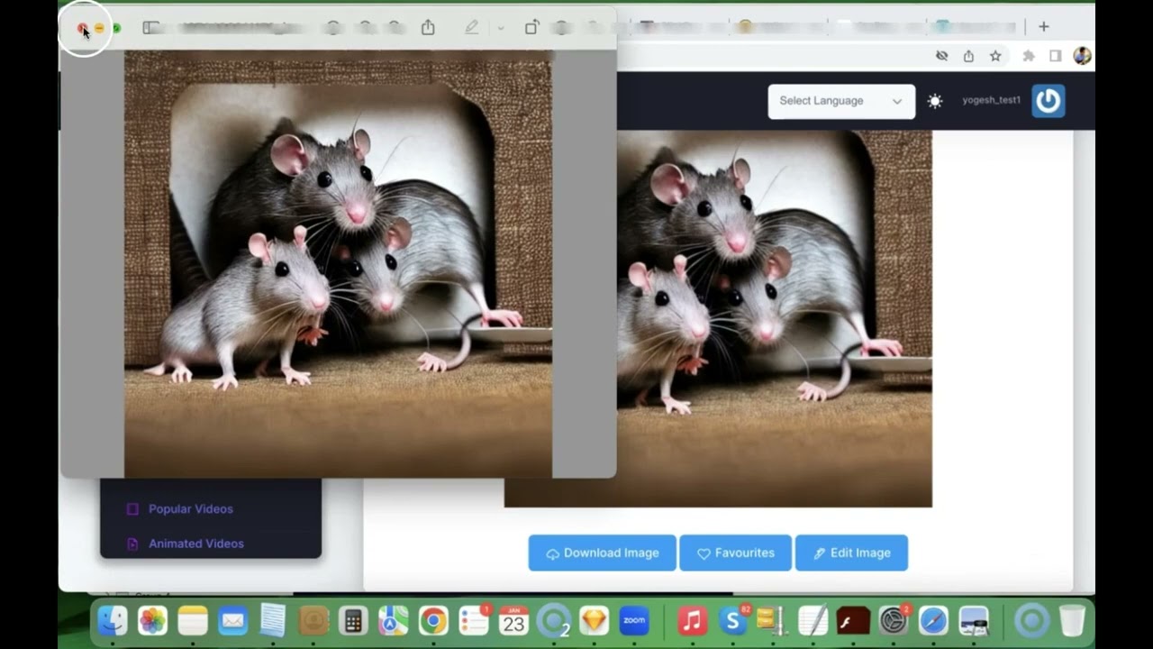Open Finder from the dock
Image resolution: width=1153 pixels, height=649 pixels.
[113, 620]
